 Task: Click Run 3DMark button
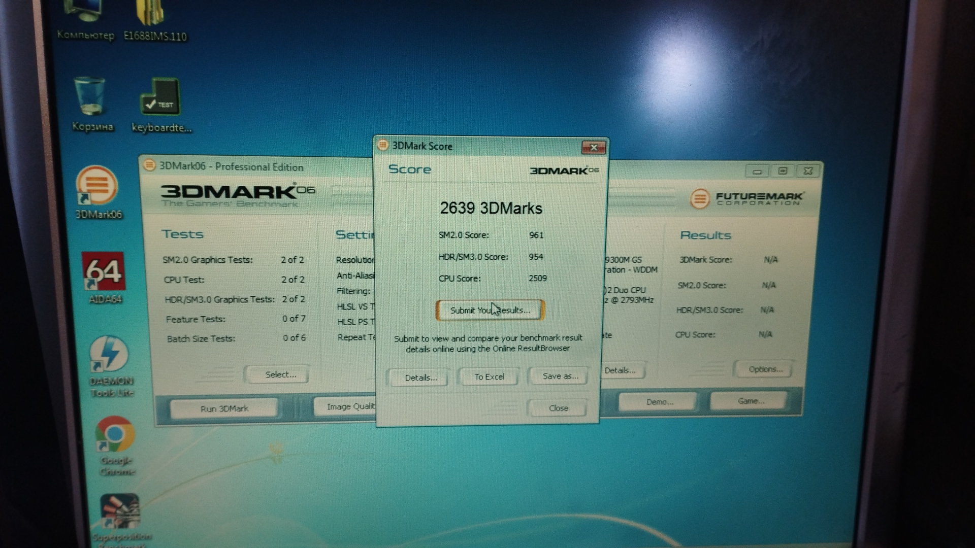click(224, 408)
